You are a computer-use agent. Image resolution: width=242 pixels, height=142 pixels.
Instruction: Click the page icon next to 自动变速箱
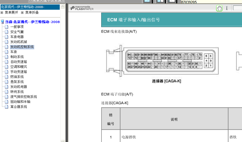point(6,62)
